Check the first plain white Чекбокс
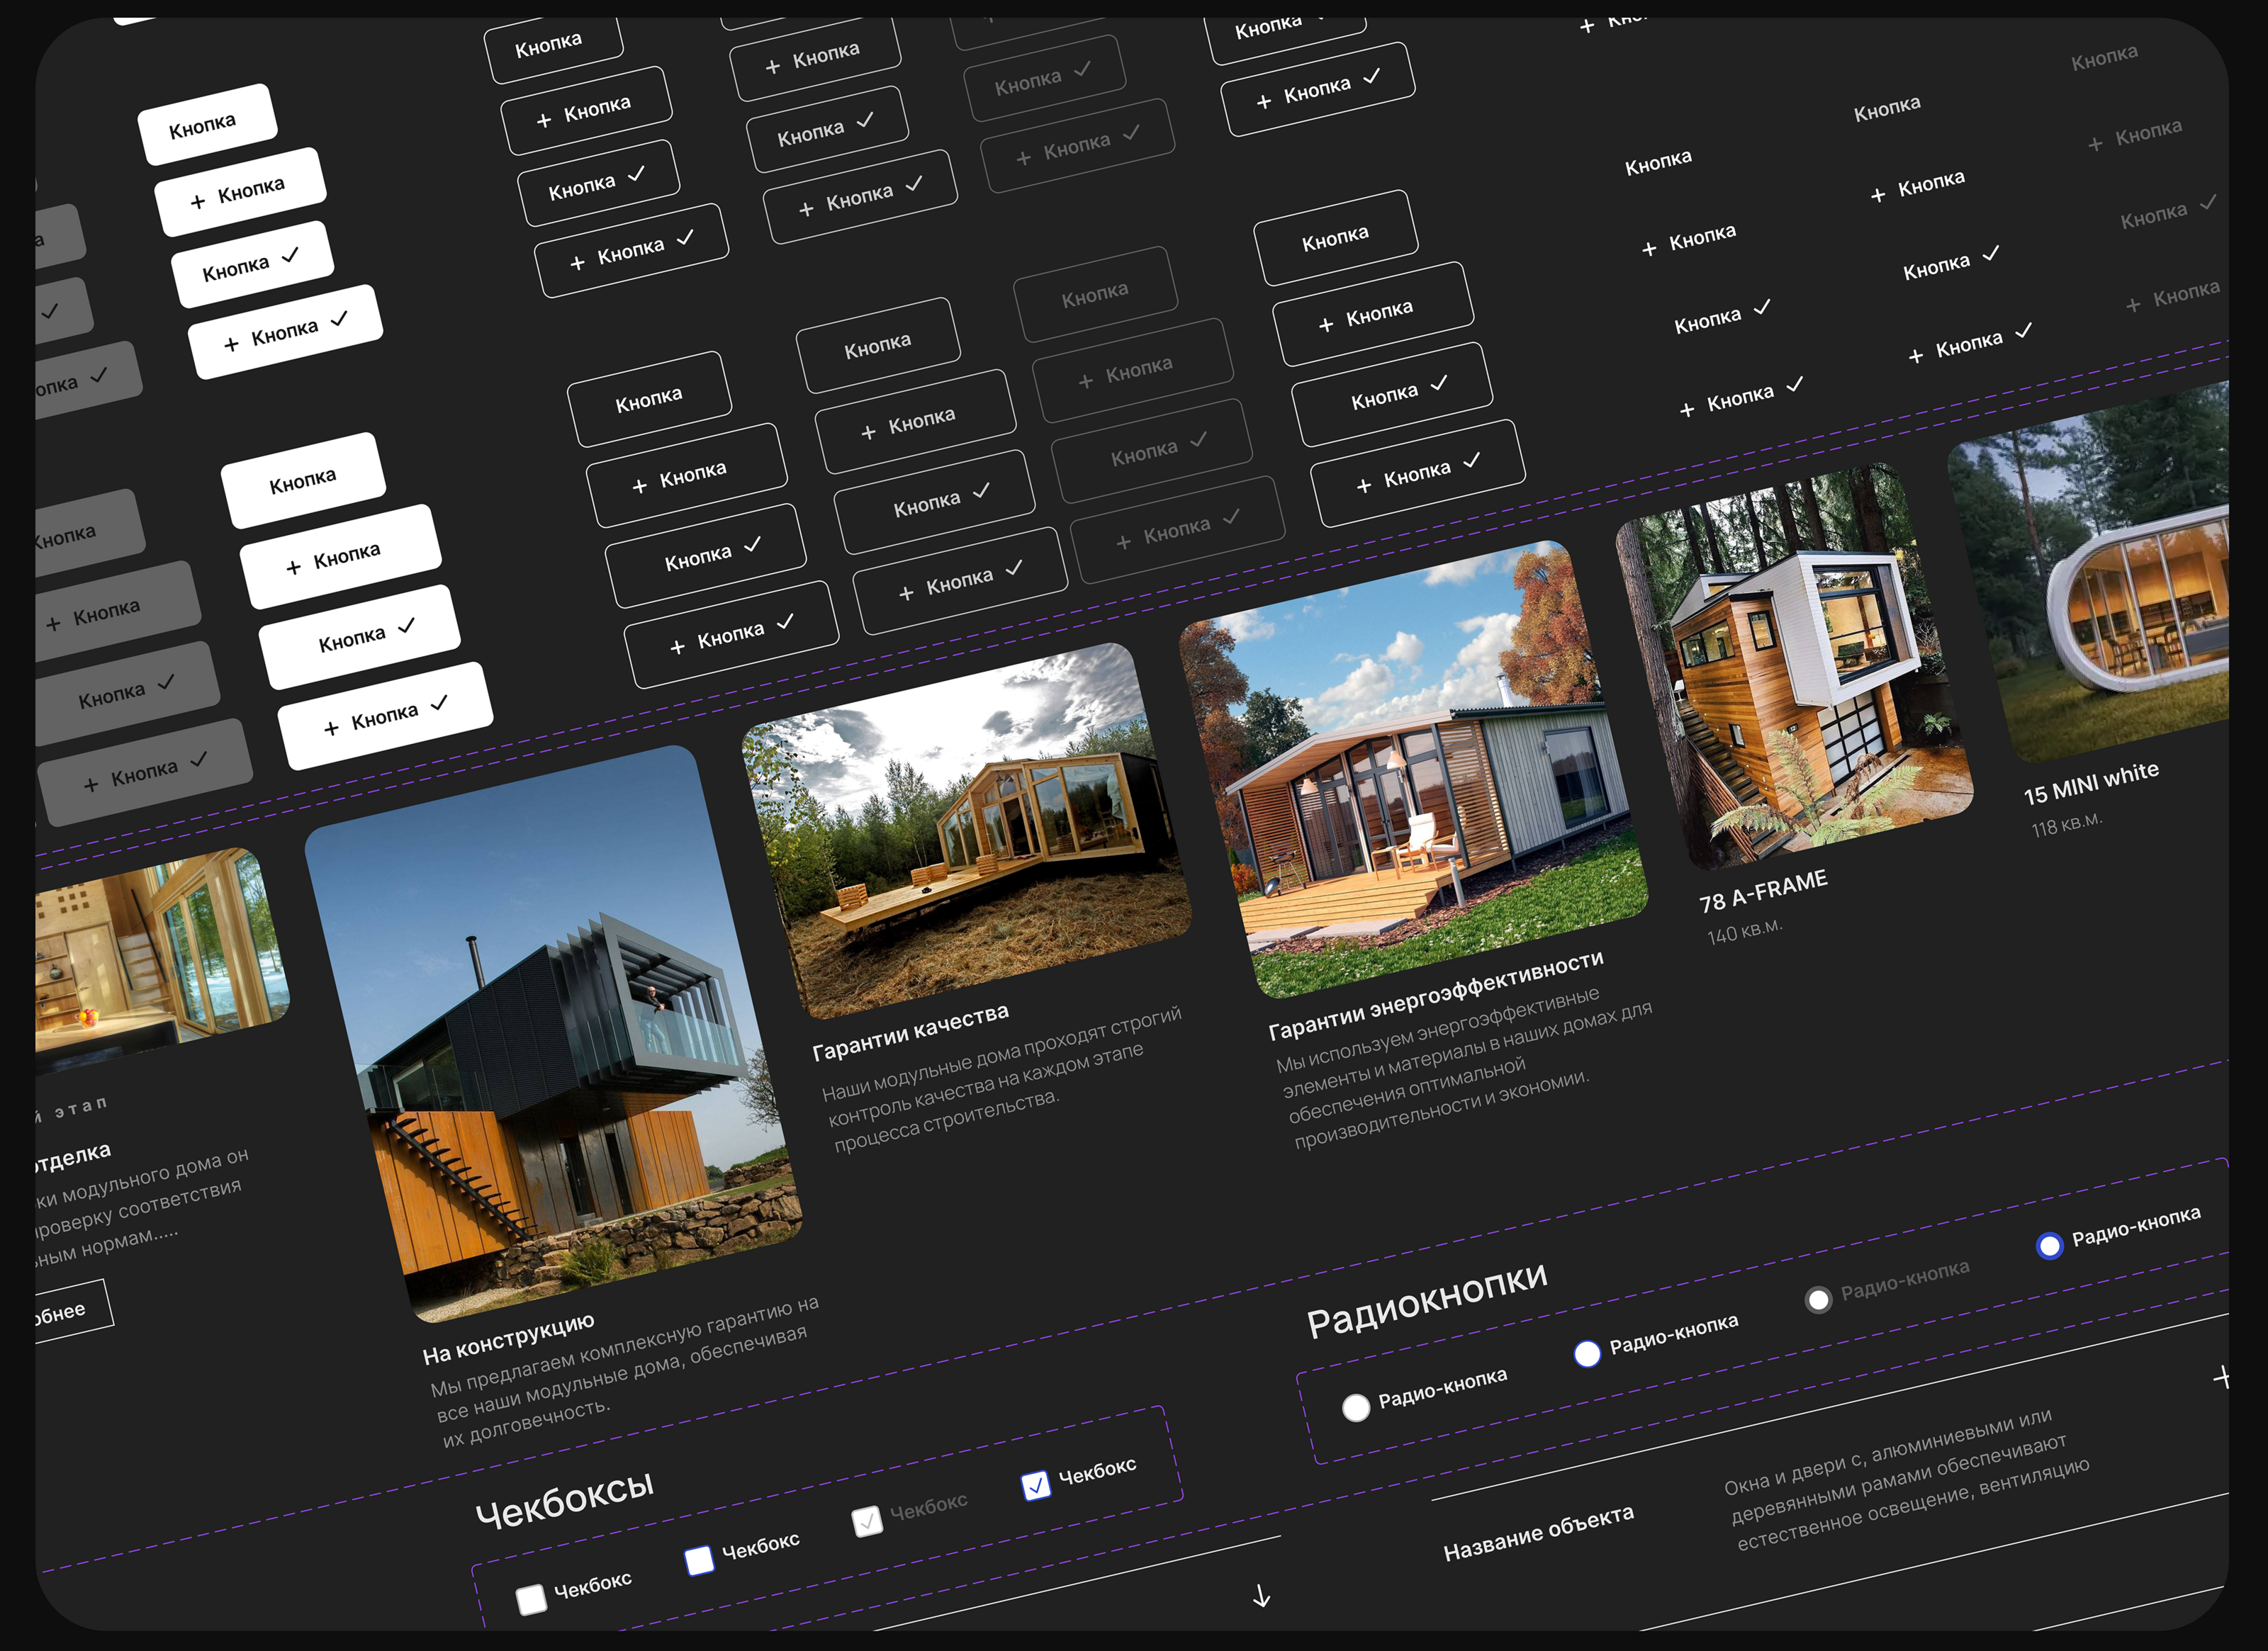Image resolution: width=2268 pixels, height=1651 pixels. click(531, 1599)
